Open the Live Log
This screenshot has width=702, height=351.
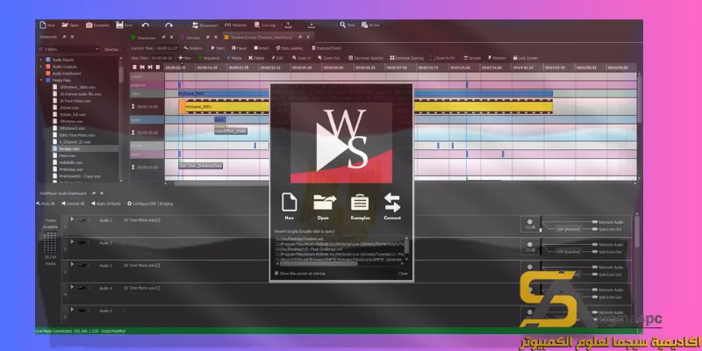tap(265, 25)
